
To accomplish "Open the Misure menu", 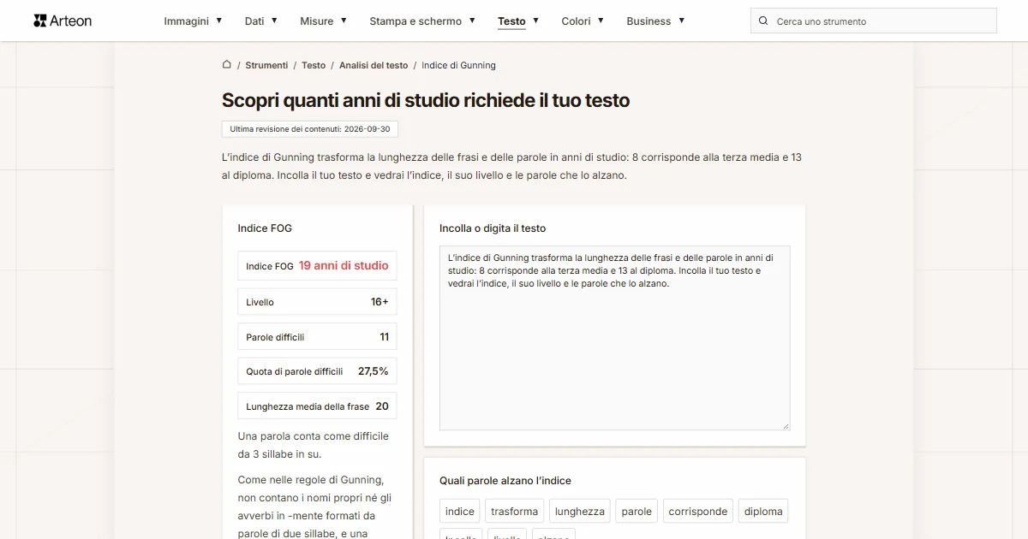I will tap(317, 21).
